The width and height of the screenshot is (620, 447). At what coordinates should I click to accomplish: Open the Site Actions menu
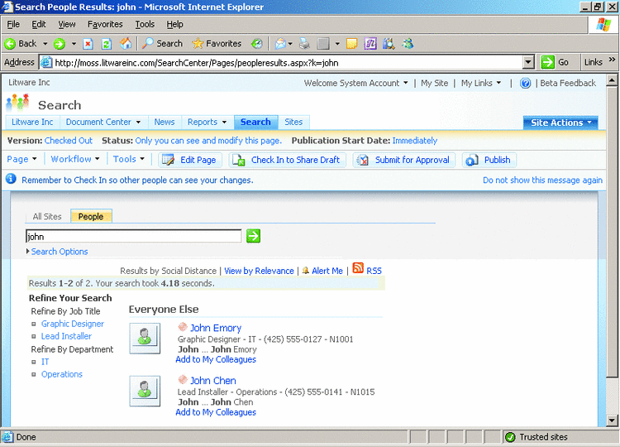pyautogui.click(x=560, y=123)
